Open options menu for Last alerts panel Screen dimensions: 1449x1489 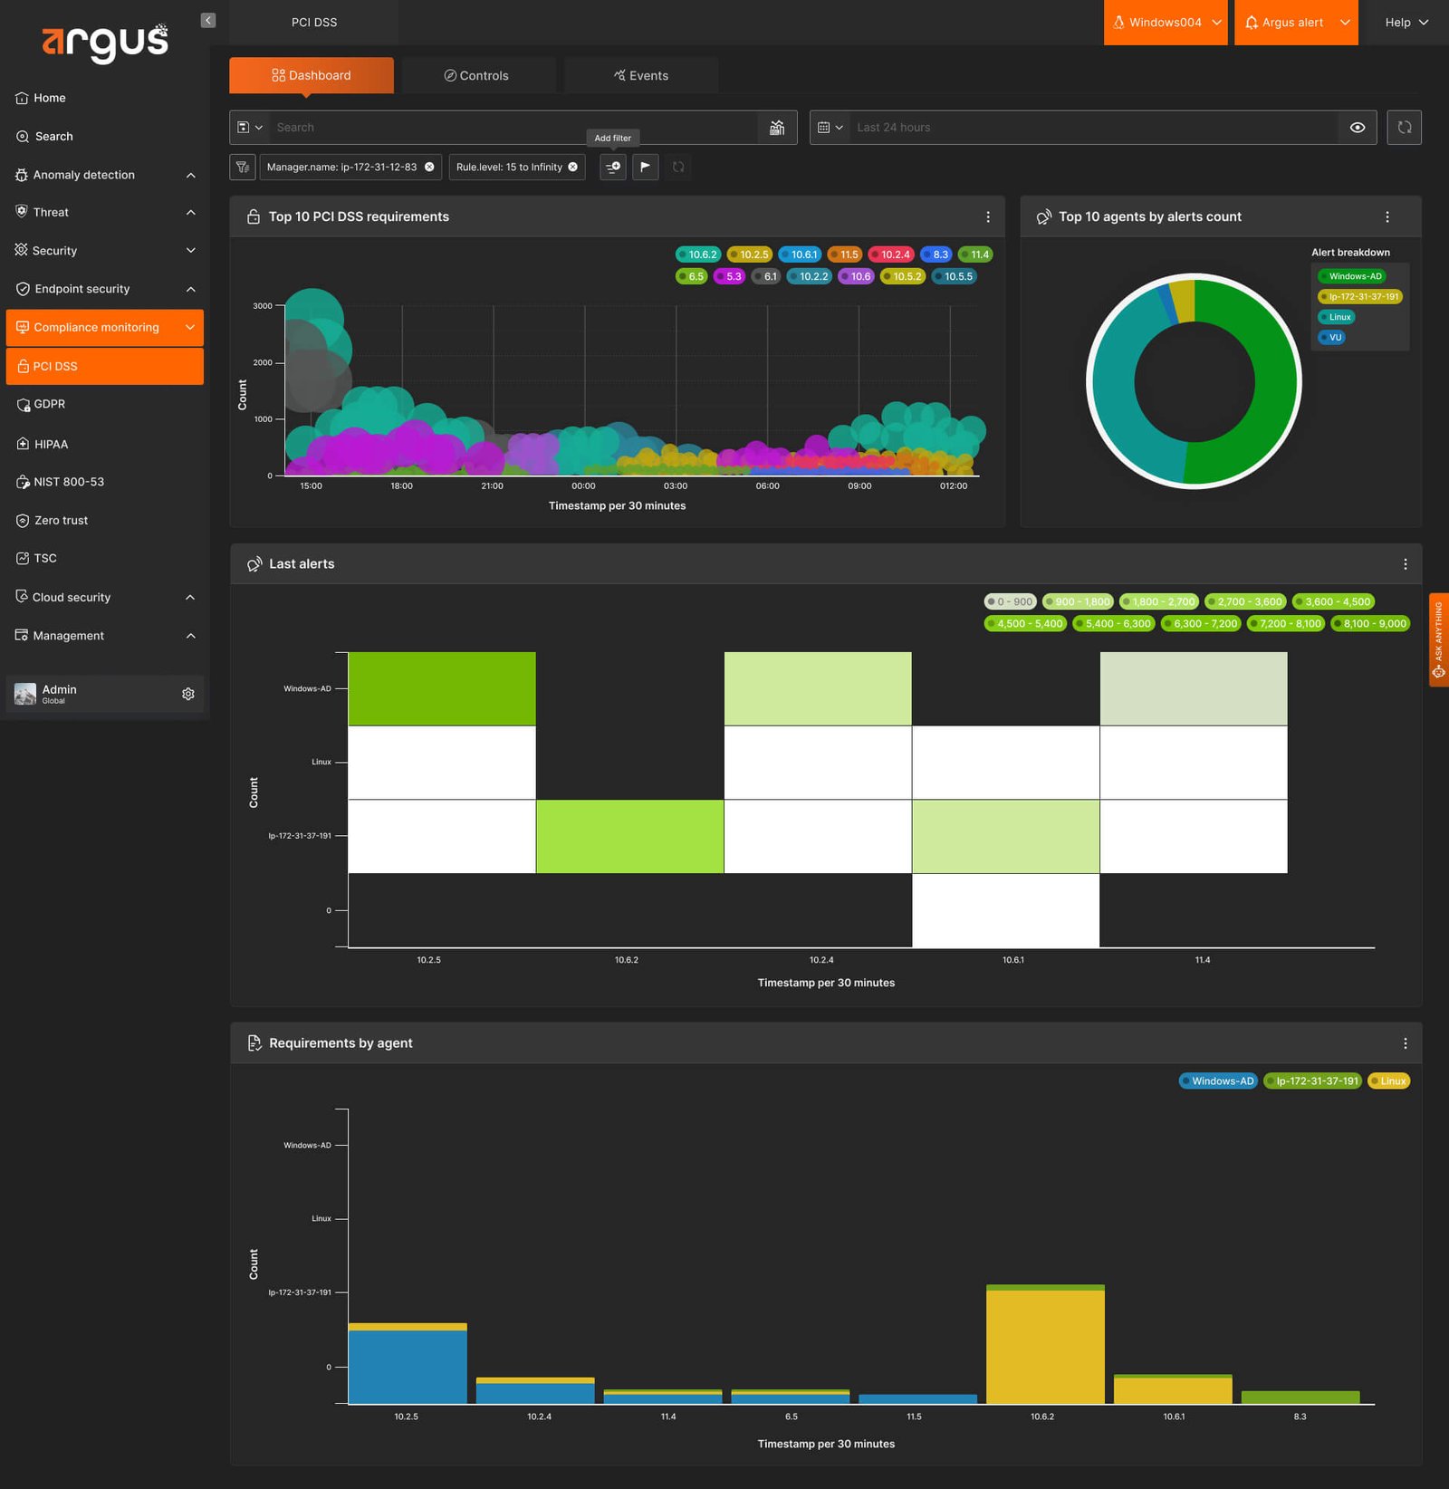tap(1405, 563)
